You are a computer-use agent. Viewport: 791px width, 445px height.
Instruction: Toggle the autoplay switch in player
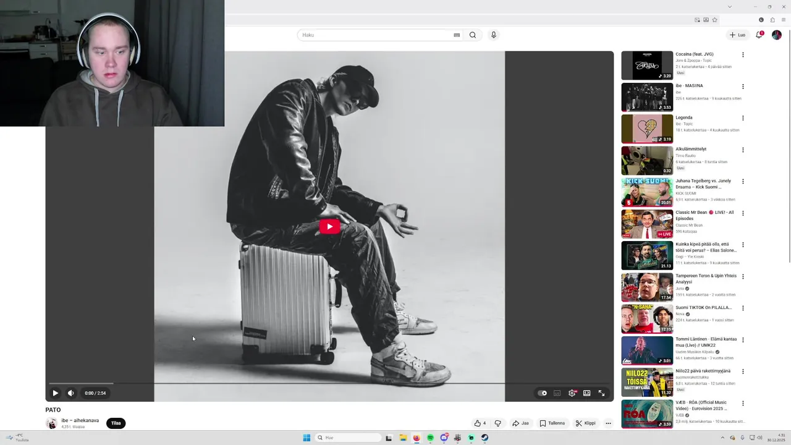[x=542, y=393]
